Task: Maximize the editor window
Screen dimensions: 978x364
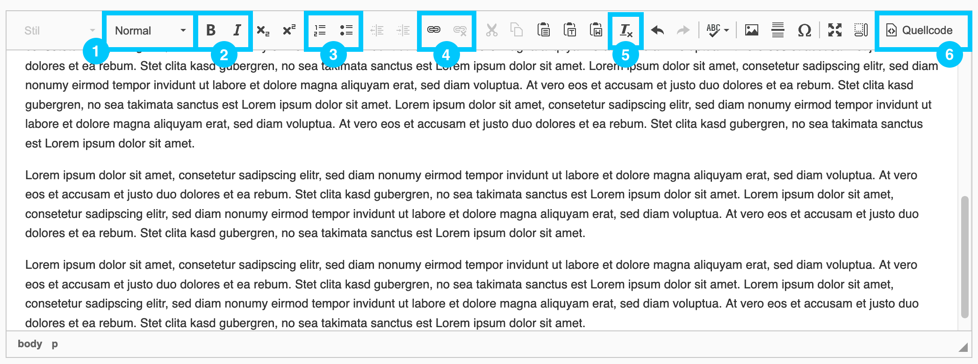Action: coord(835,30)
